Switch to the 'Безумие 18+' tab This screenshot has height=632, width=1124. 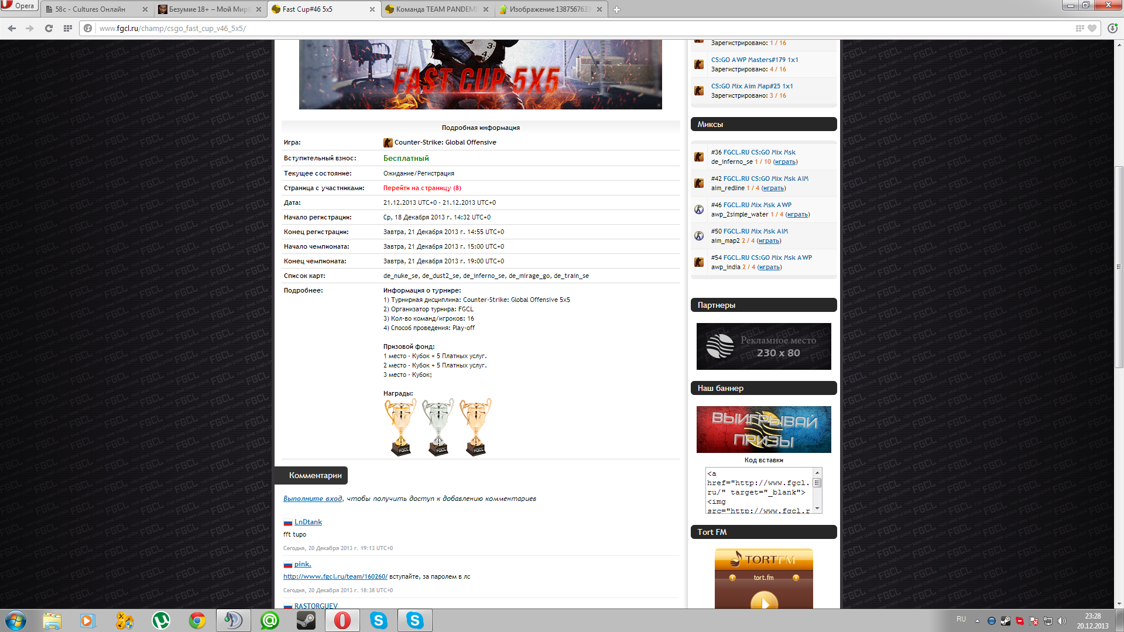tap(211, 9)
